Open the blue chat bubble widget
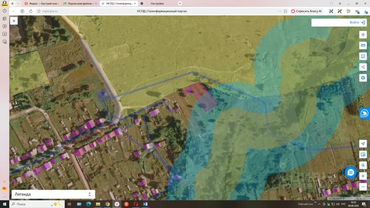This screenshot has width=370, height=208. [x=350, y=173]
